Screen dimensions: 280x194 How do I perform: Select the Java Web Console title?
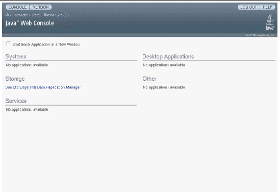pos(30,23)
